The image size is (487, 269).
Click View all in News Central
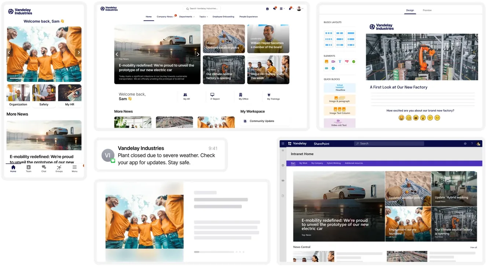pos(474,247)
